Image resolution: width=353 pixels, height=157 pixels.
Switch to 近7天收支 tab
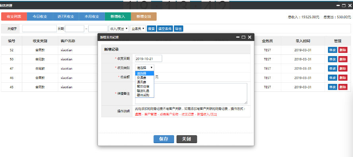[x=66, y=16]
